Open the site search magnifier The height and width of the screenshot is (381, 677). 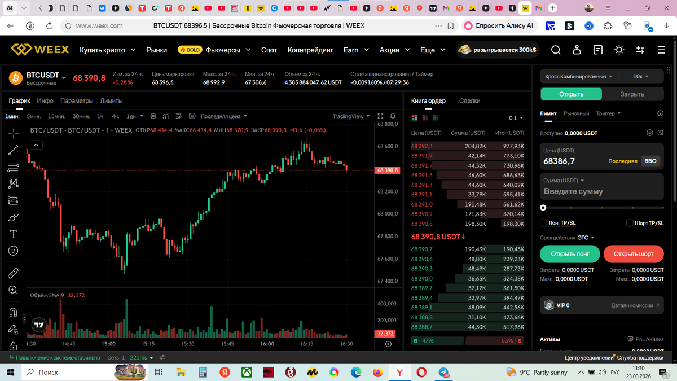point(556,50)
